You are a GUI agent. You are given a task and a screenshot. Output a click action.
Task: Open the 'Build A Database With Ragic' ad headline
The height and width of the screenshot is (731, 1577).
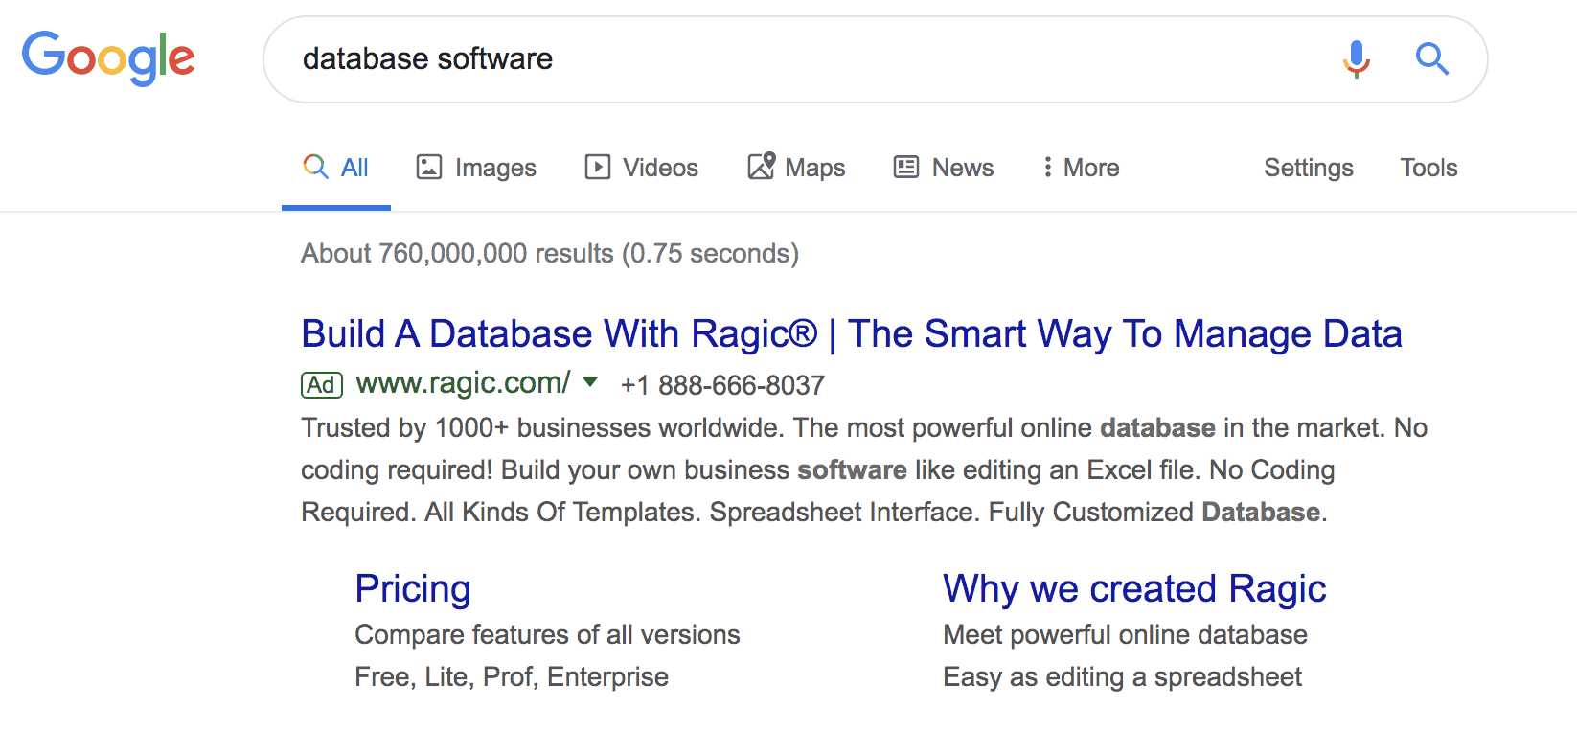pyautogui.click(x=852, y=334)
